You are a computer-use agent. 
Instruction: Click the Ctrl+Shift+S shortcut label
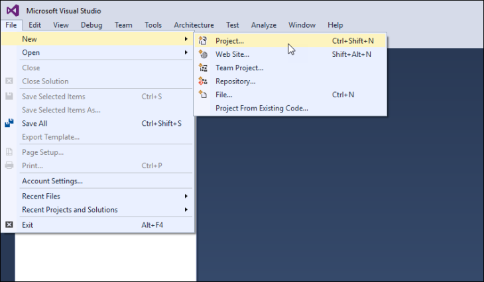[x=161, y=123]
